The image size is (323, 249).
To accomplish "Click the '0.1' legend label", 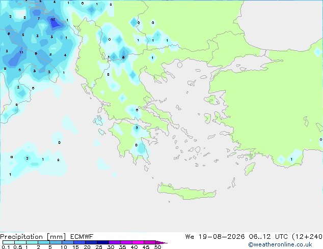I will pos(6,247).
